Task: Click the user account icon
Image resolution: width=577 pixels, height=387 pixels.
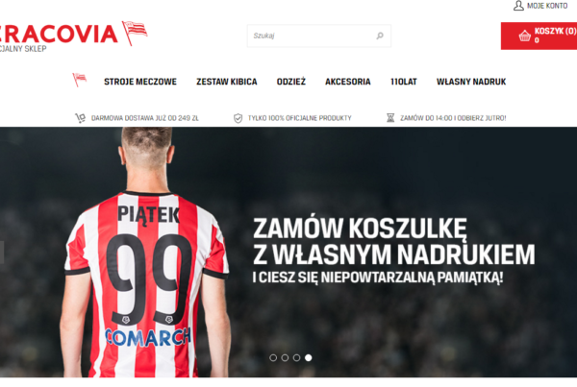Action: (518, 6)
